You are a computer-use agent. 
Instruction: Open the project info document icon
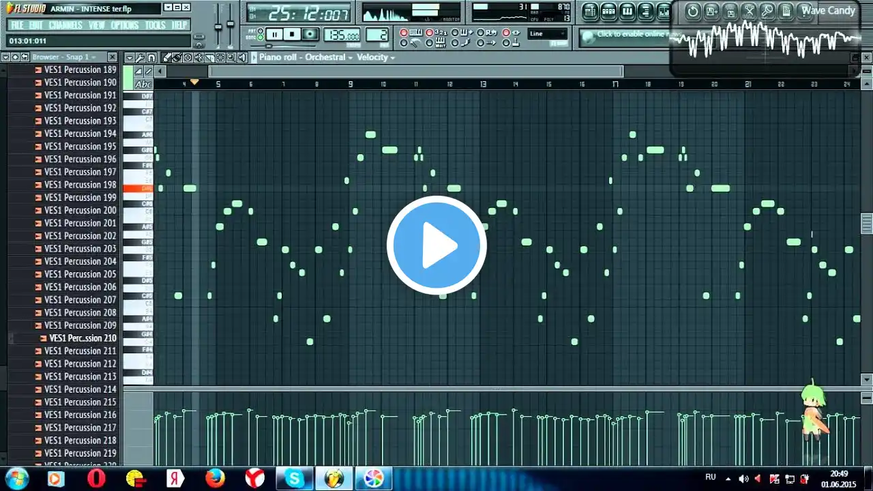click(786, 11)
